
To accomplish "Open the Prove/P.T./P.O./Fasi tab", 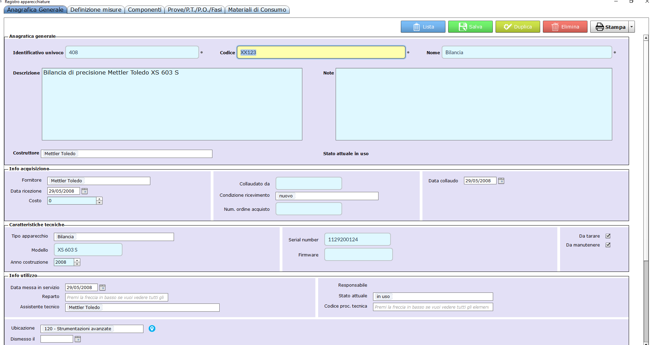I will (x=195, y=10).
